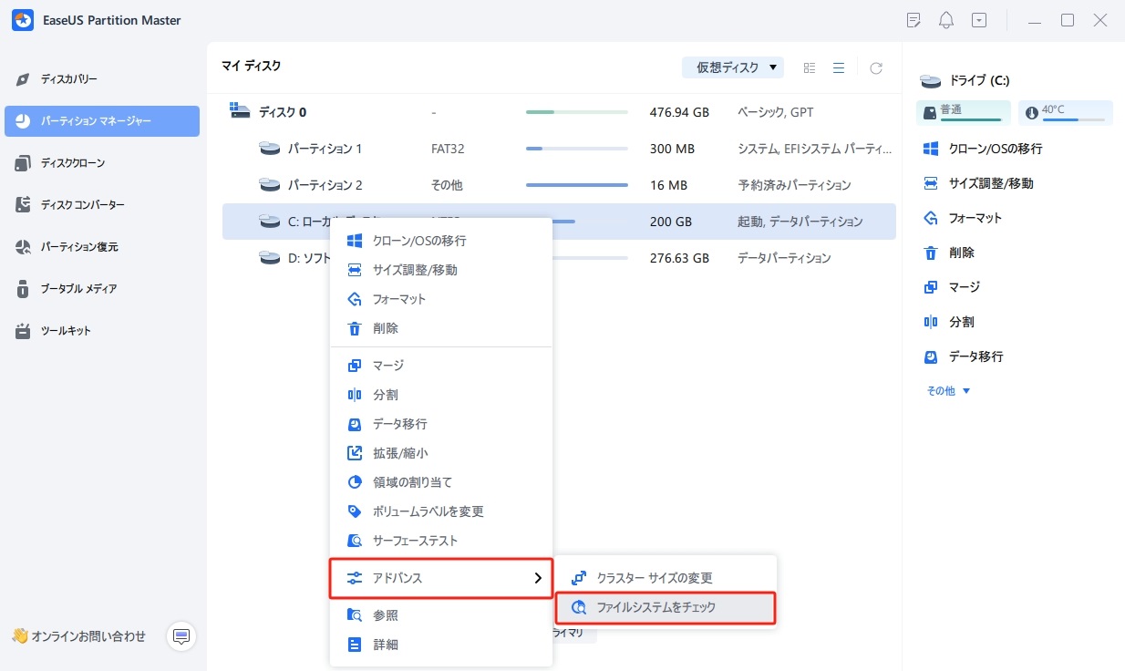Select パーティション マネージャー in the sidebar
1125x671 pixels.
pyautogui.click(x=102, y=121)
